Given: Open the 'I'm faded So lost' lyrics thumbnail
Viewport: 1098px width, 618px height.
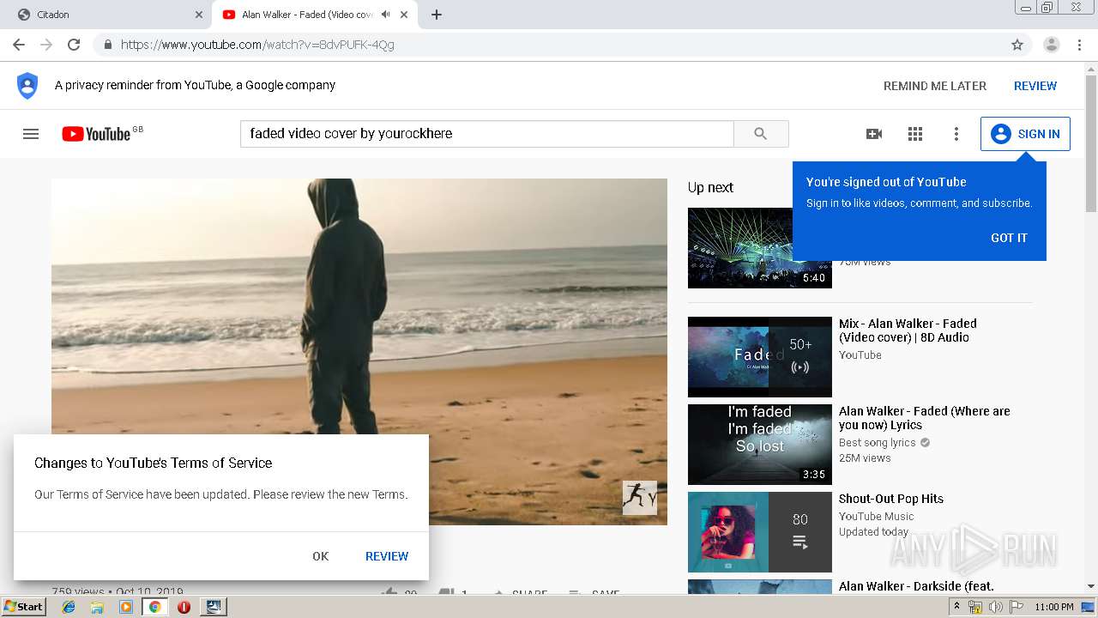Looking at the screenshot, I should coord(760,445).
